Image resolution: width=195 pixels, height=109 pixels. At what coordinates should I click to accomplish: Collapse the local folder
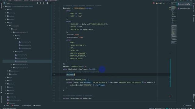pyautogui.click(x=6, y=22)
